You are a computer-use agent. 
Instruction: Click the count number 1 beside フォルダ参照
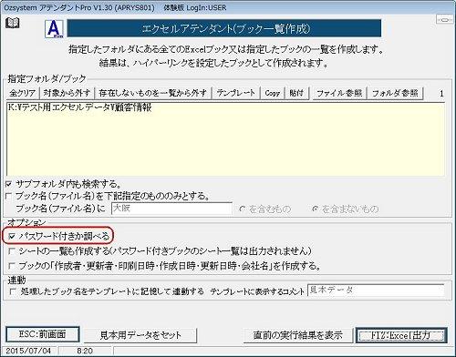tap(441, 94)
